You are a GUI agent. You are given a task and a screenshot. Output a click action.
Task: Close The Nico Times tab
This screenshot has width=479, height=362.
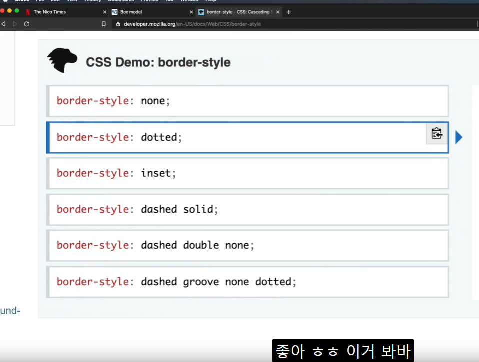pyautogui.click(x=105, y=12)
